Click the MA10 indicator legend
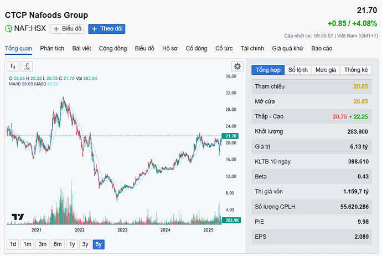Image resolution: width=382 pixels, height=256 pixels. pos(18,84)
